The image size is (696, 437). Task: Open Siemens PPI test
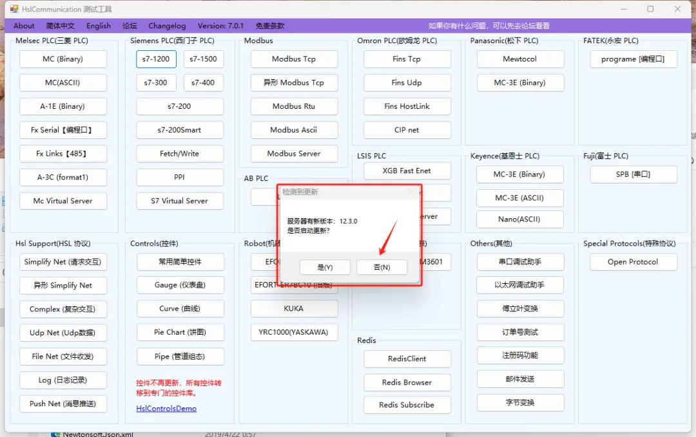coord(180,177)
